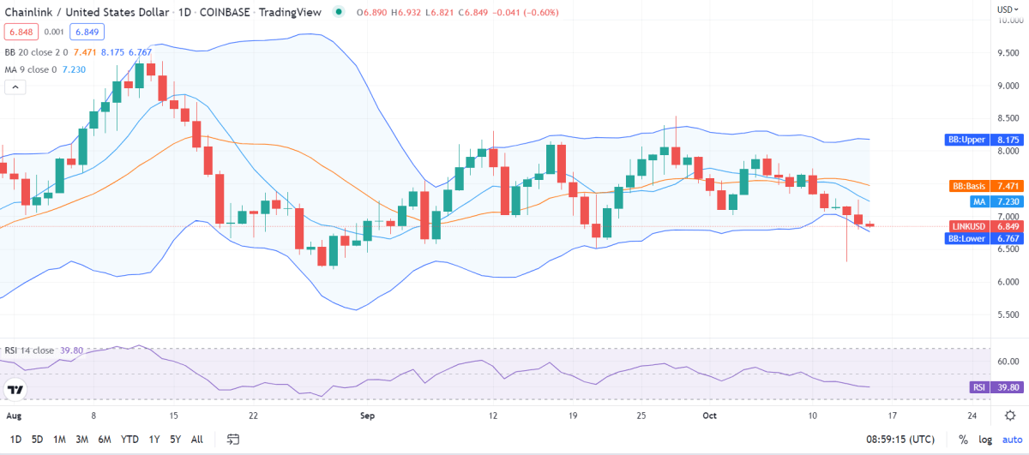Select the 5D time range
The width and height of the screenshot is (1029, 455).
click(x=38, y=439)
